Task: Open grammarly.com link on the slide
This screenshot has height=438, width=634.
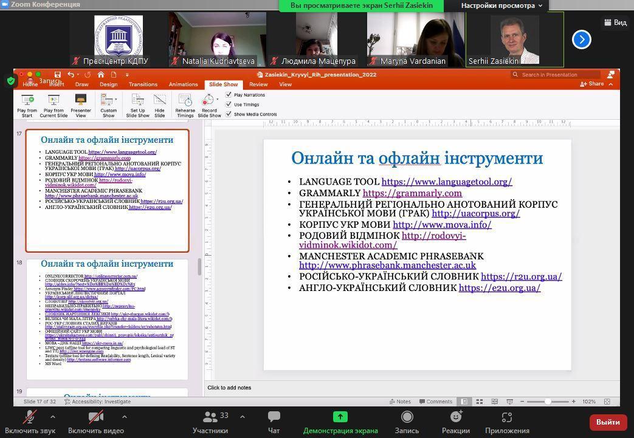Action: point(412,193)
